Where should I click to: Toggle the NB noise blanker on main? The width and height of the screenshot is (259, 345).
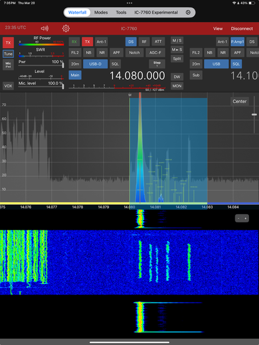click(x=89, y=52)
